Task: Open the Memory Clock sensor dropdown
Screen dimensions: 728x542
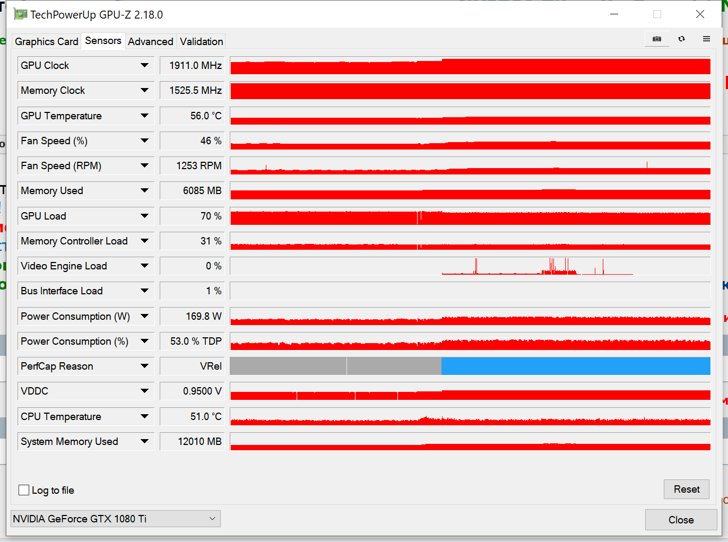Action: (144, 90)
